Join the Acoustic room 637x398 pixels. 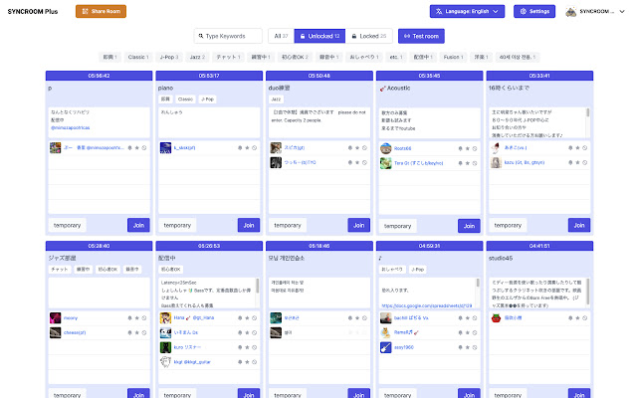click(x=469, y=226)
